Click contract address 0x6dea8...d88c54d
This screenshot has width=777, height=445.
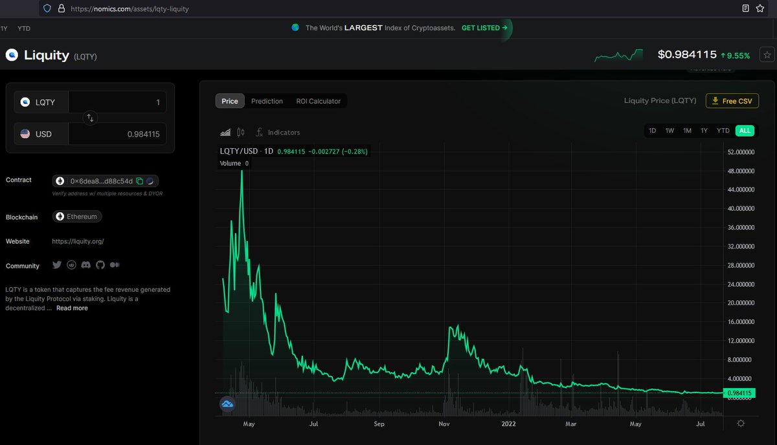click(x=101, y=181)
